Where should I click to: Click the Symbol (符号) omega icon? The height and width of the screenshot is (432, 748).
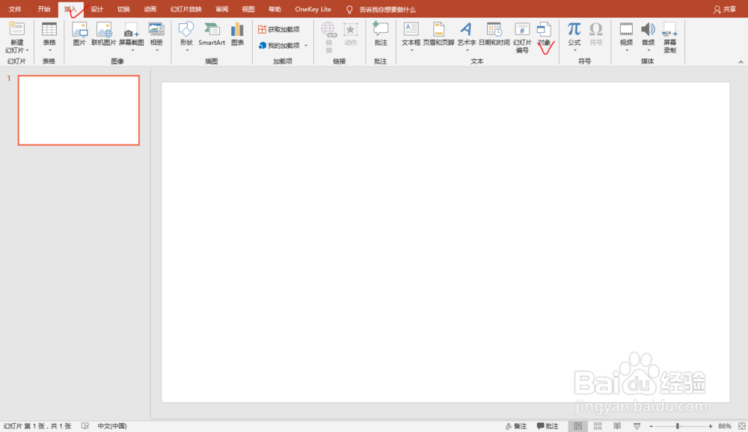point(596,34)
